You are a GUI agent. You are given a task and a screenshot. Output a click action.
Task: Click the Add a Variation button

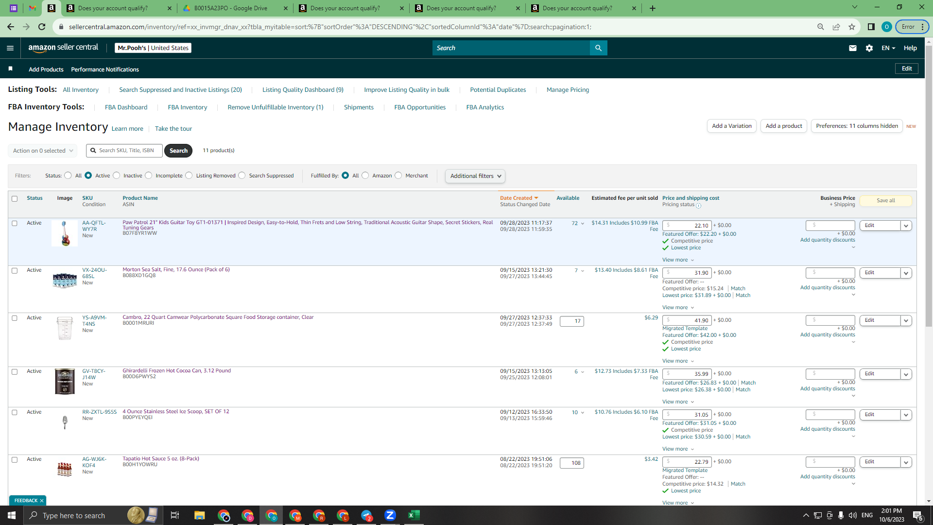click(731, 126)
